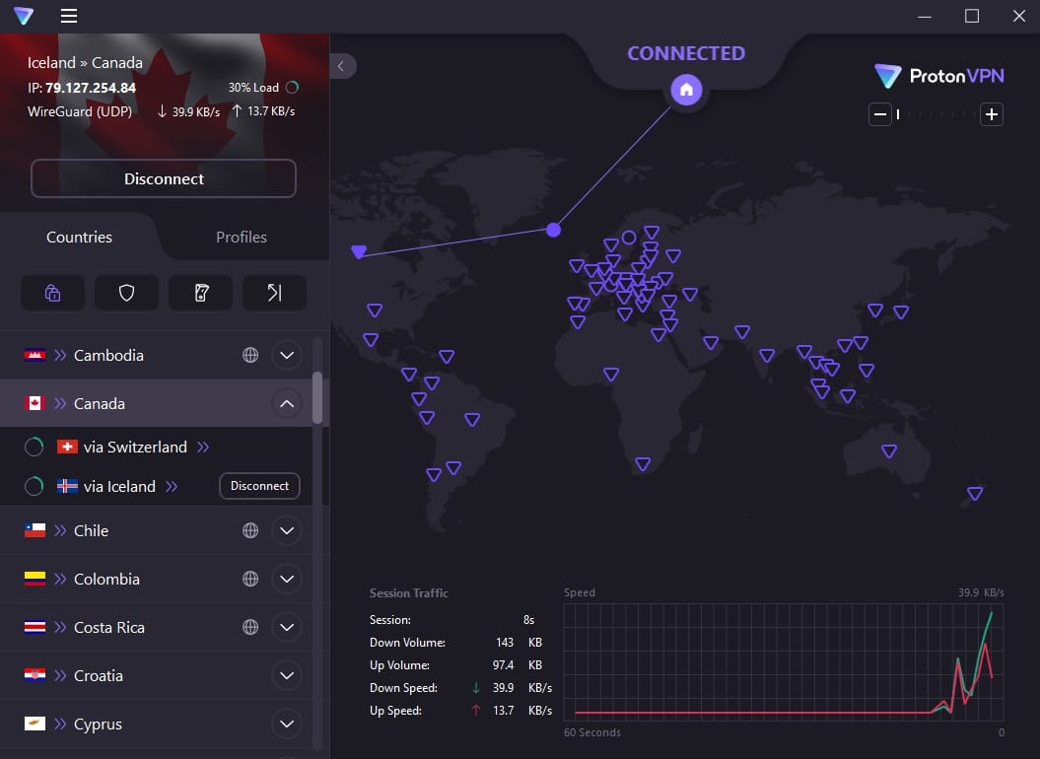Screen dimensions: 1040x759
Task: Click the load circle beside via Iceland
Action: [x=34, y=486]
